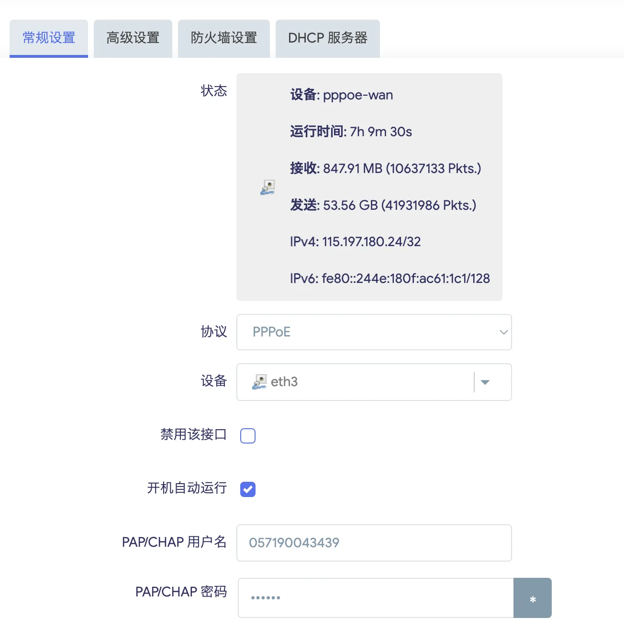Switch to the 高级设置 tab
The width and height of the screenshot is (624, 628).
click(x=133, y=38)
